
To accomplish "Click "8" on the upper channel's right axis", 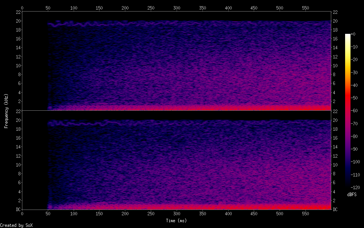I will click(334, 75).
